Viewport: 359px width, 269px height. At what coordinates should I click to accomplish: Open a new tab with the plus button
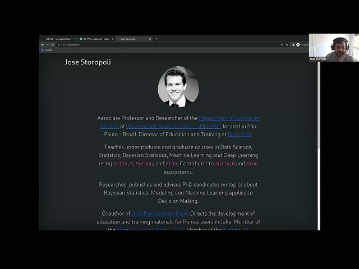(x=156, y=39)
